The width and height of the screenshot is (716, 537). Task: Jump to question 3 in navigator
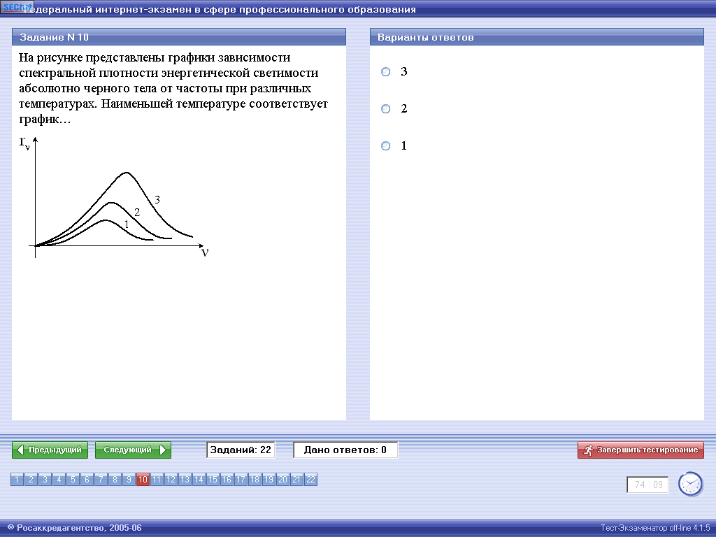click(x=45, y=480)
